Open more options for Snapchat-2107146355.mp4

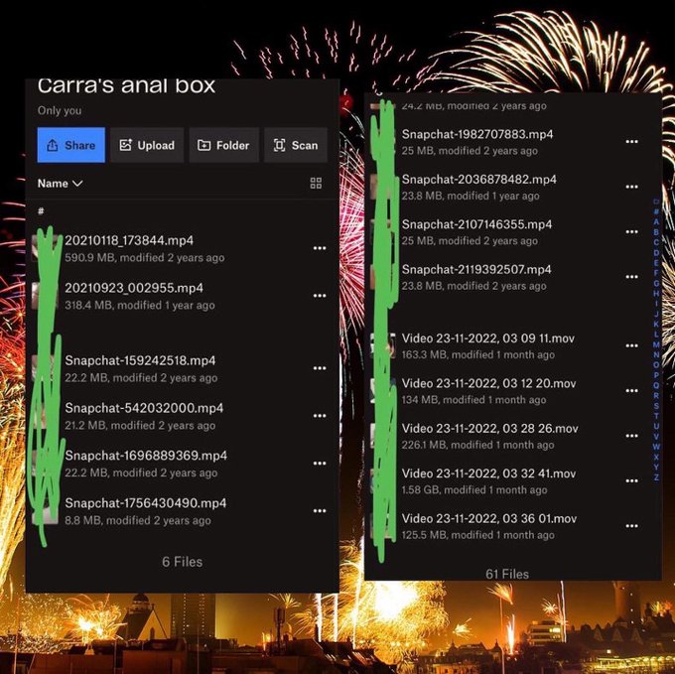pyautogui.click(x=631, y=232)
